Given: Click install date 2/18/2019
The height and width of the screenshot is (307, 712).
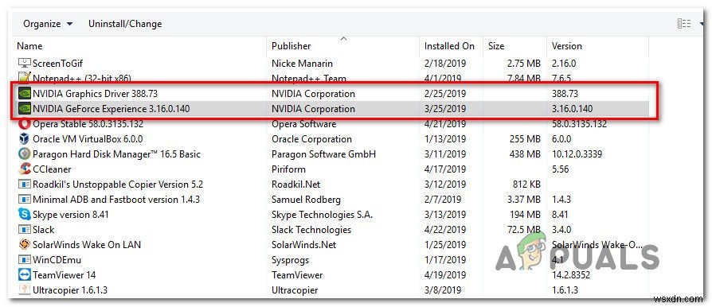Looking at the screenshot, I should [x=445, y=64].
